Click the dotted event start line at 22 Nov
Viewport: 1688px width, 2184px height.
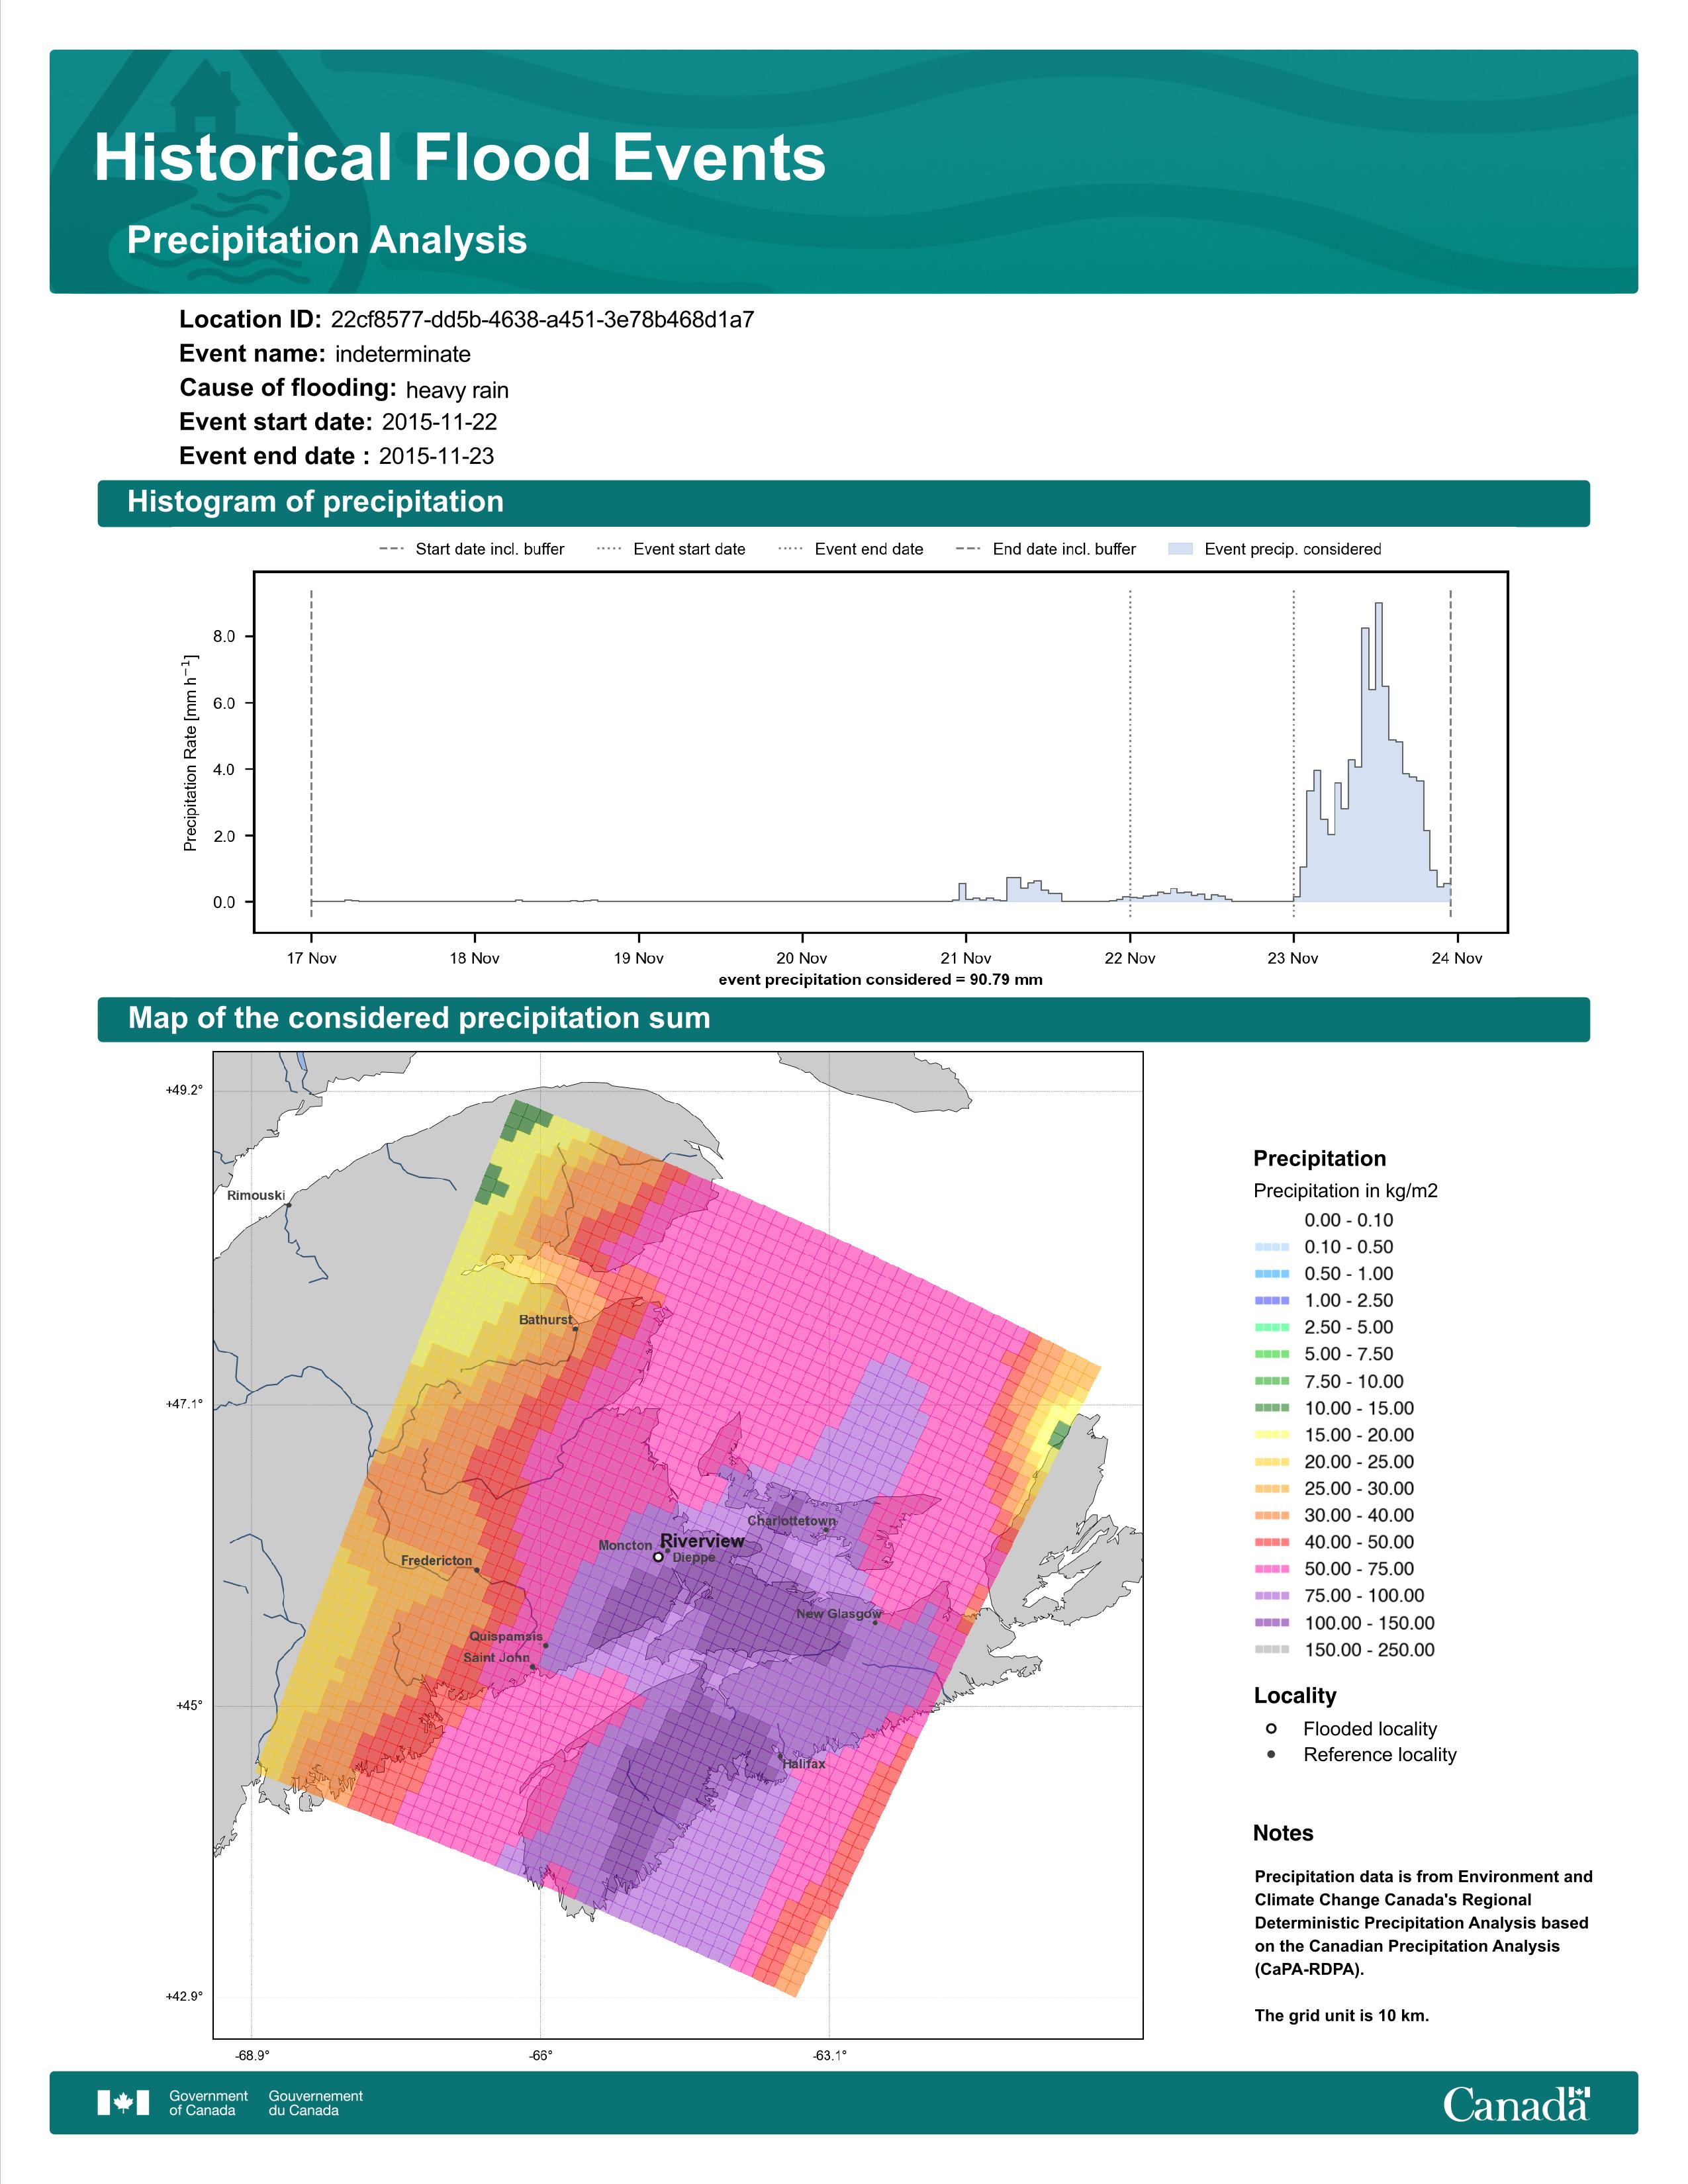click(x=1130, y=752)
